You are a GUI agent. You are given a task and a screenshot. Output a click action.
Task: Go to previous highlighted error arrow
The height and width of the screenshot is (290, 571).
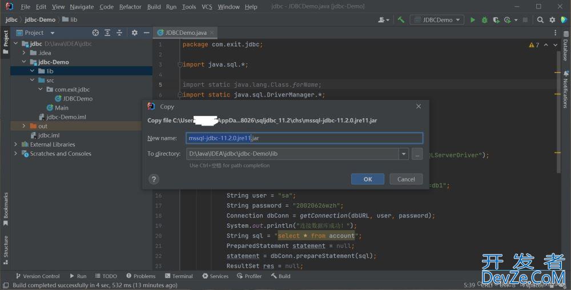pyautogui.click(x=546, y=45)
